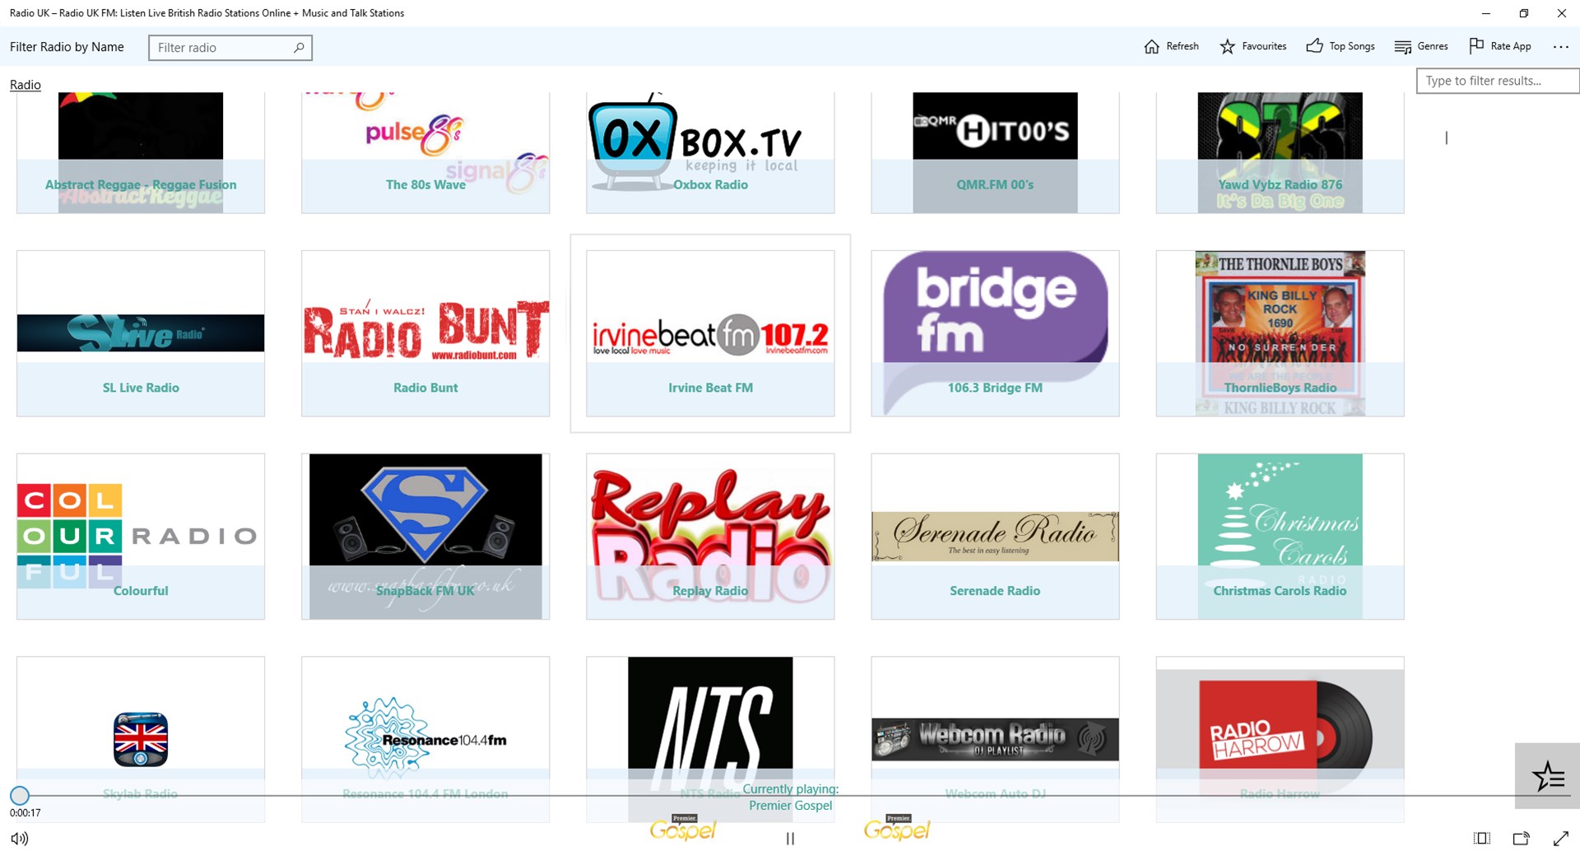
Task: Open the Radio heading link
Action: (x=26, y=85)
